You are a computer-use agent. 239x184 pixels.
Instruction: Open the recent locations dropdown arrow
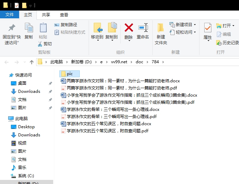coord(25,62)
